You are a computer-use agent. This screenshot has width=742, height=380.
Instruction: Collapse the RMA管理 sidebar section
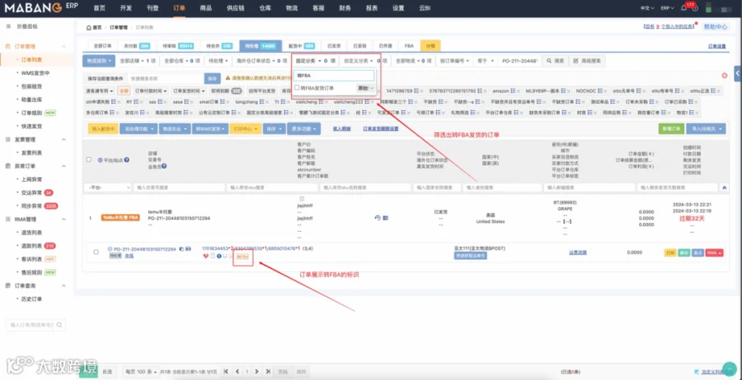point(64,220)
